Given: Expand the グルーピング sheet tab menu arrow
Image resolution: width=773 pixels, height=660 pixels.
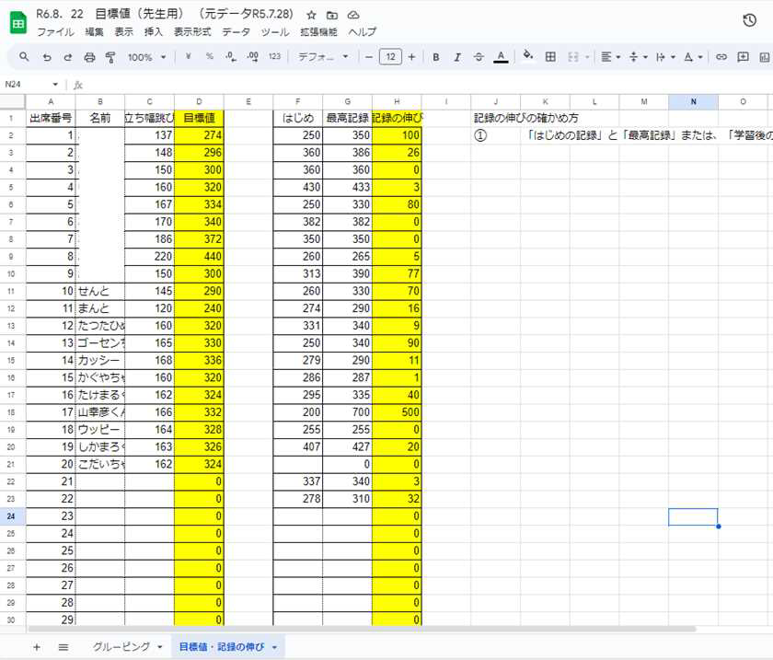Looking at the screenshot, I should click(159, 647).
